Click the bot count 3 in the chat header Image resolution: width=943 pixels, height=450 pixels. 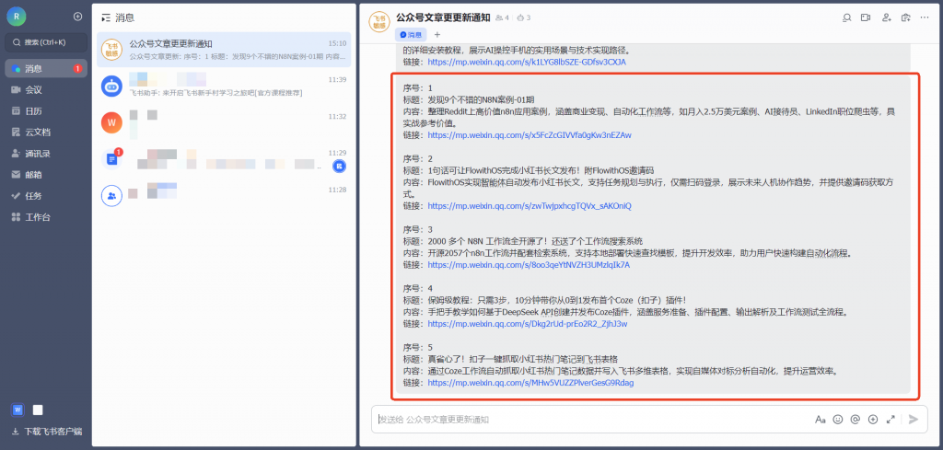pos(524,17)
